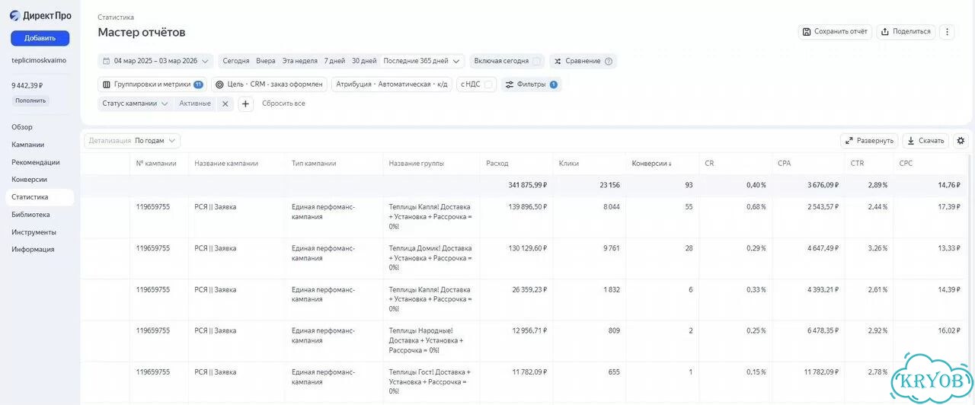Expand the table with Развернуть
The height and width of the screenshot is (405, 975).
(x=869, y=141)
